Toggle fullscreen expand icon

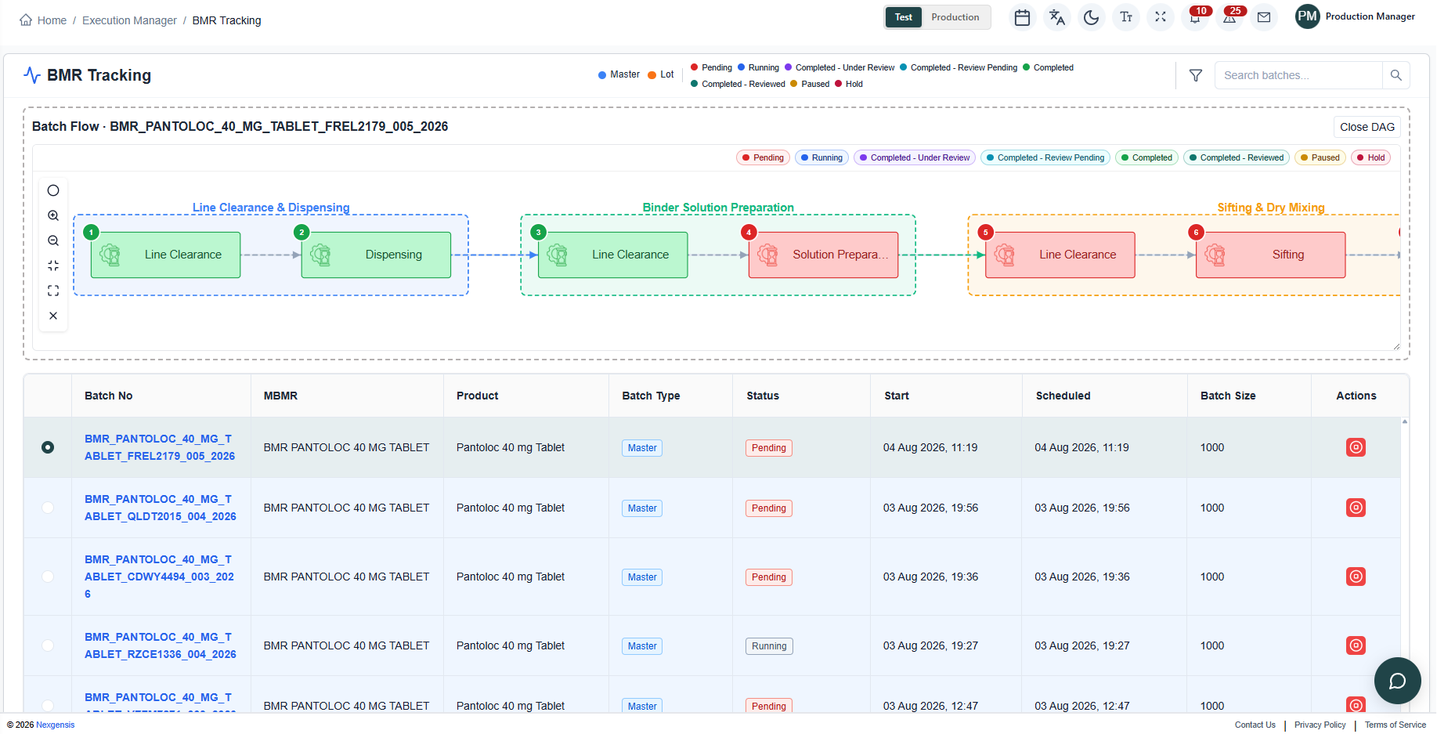click(x=1160, y=17)
